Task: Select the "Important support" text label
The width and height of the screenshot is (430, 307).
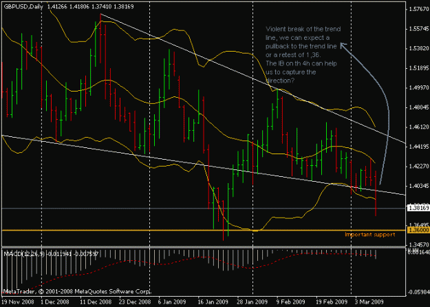Action: [370, 235]
